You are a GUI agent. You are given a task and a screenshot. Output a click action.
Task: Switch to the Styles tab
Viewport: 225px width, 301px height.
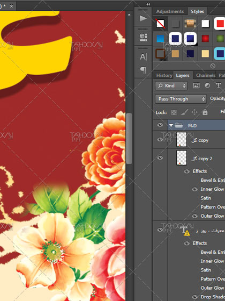click(197, 11)
